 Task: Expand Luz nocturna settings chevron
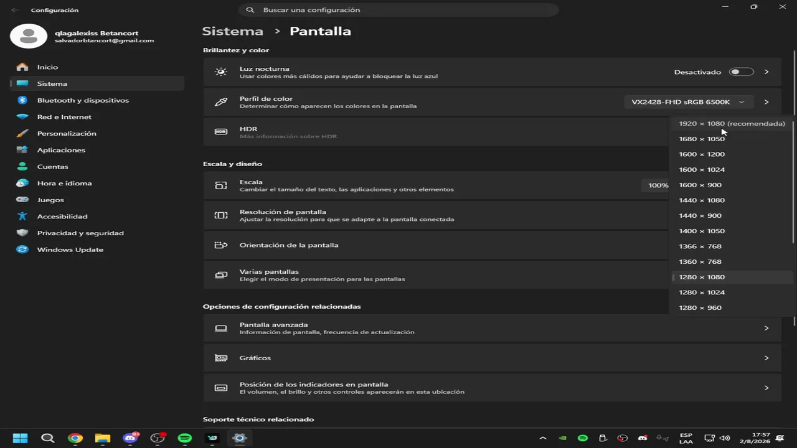766,72
